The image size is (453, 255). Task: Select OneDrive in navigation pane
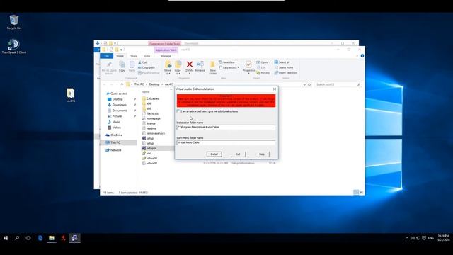(116, 135)
